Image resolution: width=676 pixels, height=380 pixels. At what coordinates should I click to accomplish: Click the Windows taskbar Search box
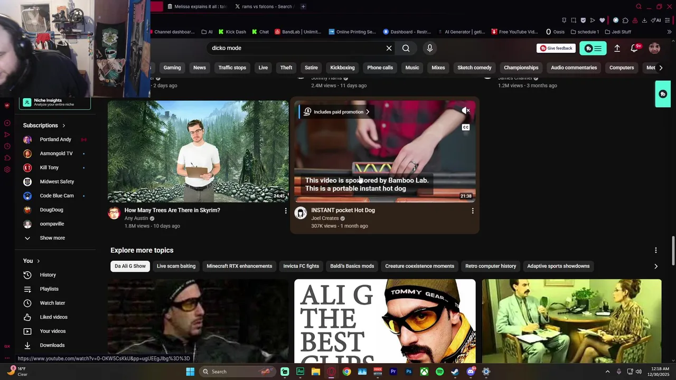pos(239,372)
